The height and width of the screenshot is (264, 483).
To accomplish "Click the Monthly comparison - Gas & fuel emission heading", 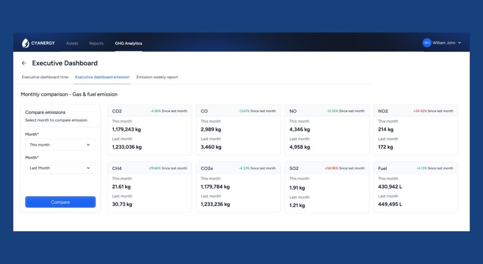I will (x=69, y=94).
